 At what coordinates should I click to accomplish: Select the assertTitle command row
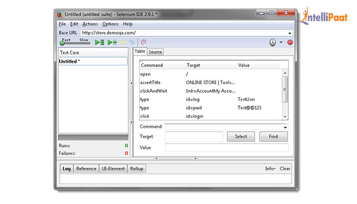pyautogui.click(x=211, y=83)
